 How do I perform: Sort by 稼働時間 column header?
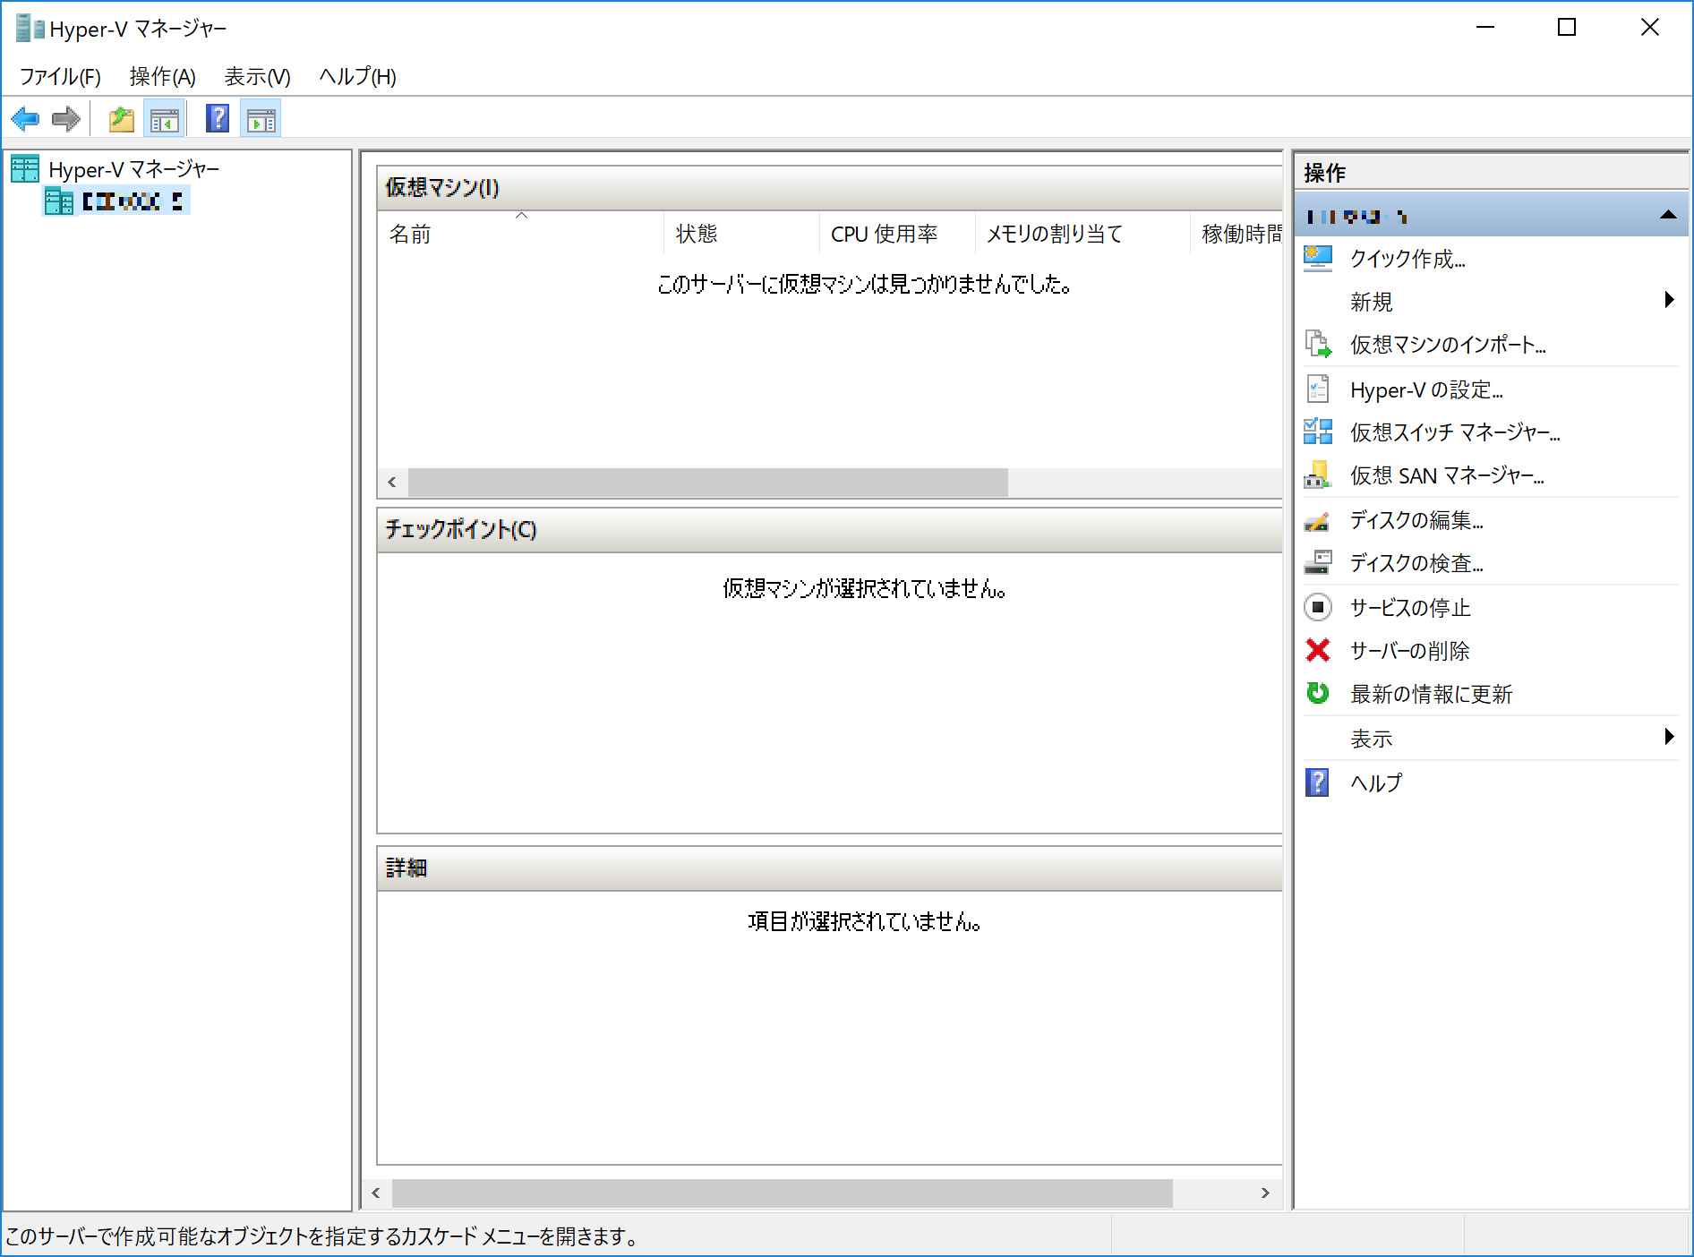[1237, 234]
